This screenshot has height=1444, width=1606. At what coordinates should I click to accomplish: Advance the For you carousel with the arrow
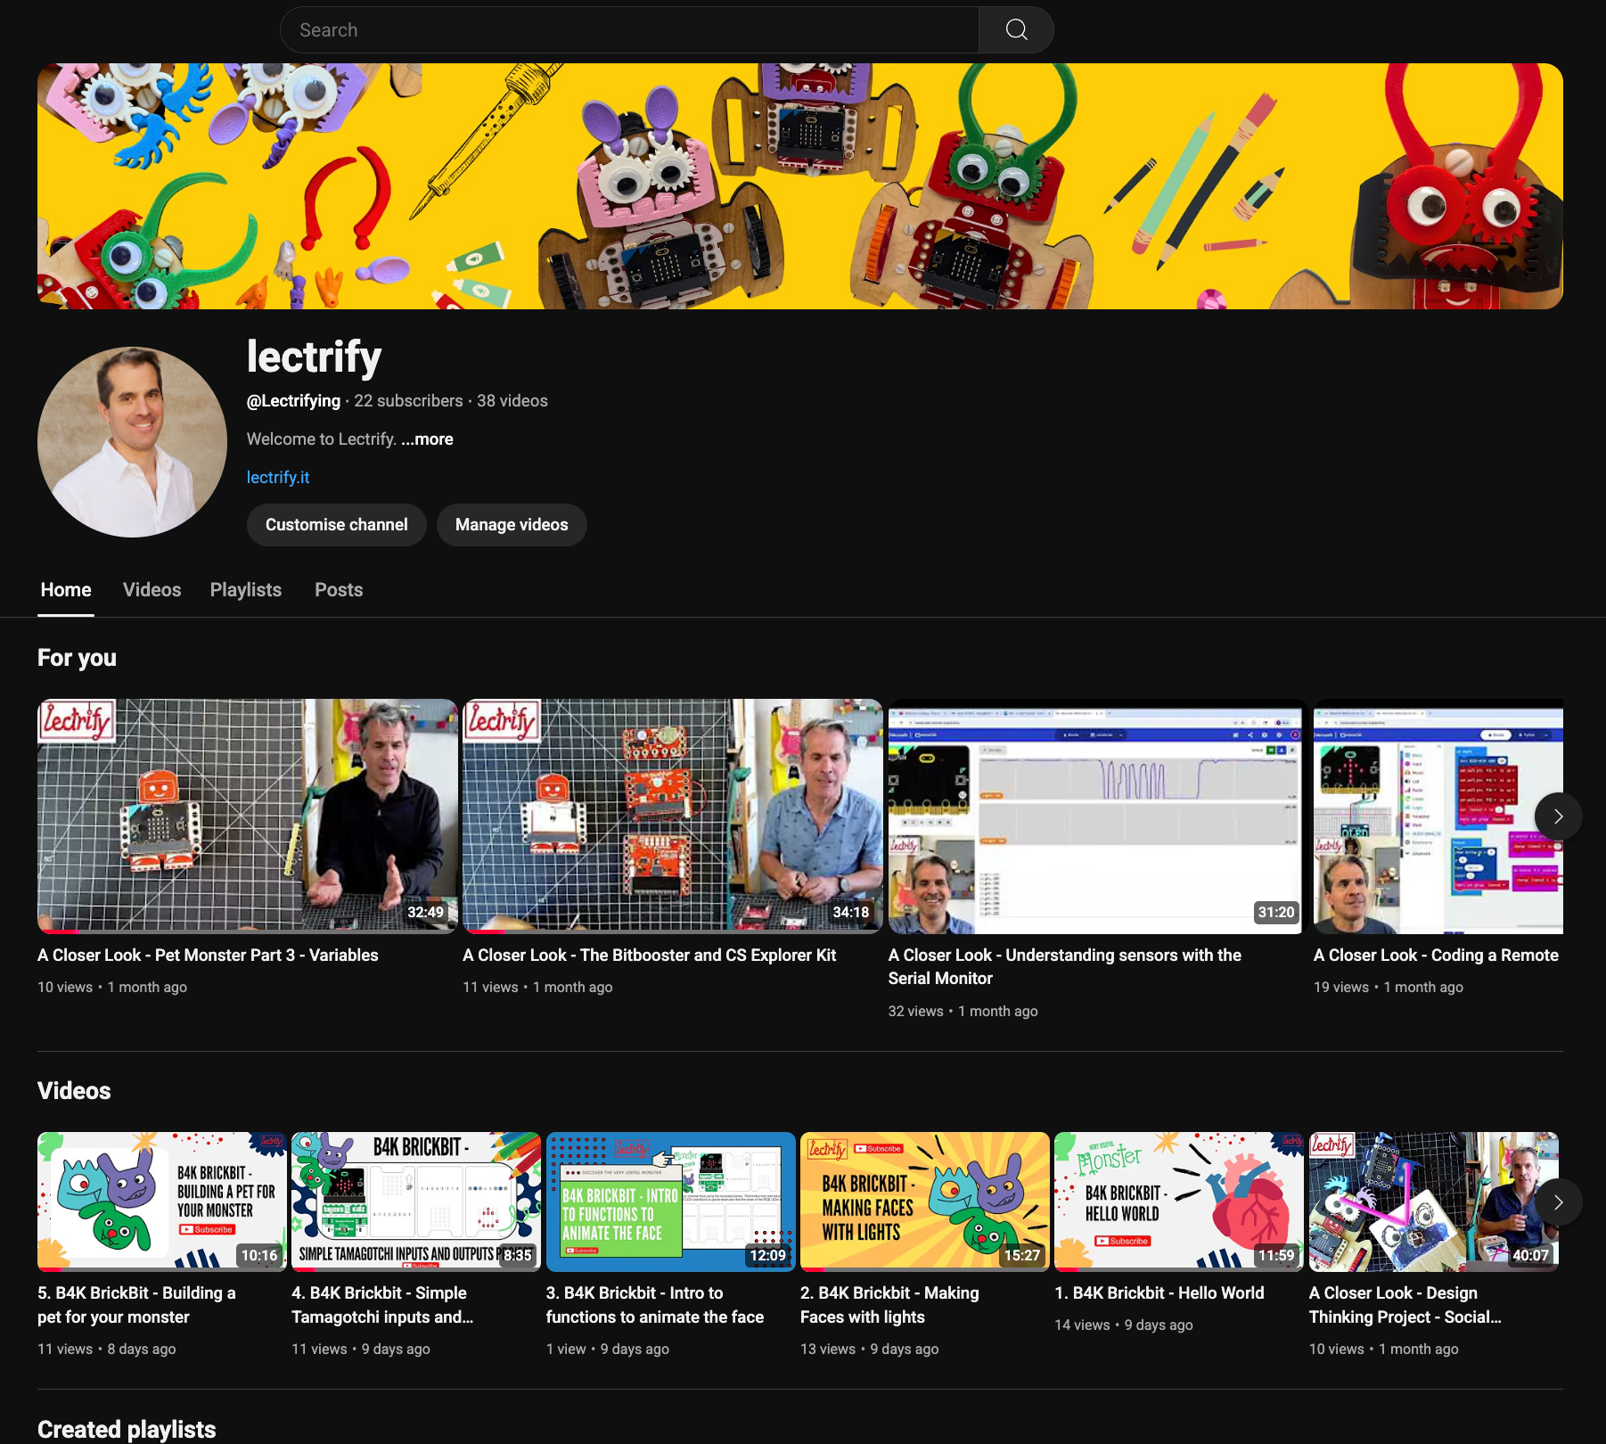tap(1558, 816)
